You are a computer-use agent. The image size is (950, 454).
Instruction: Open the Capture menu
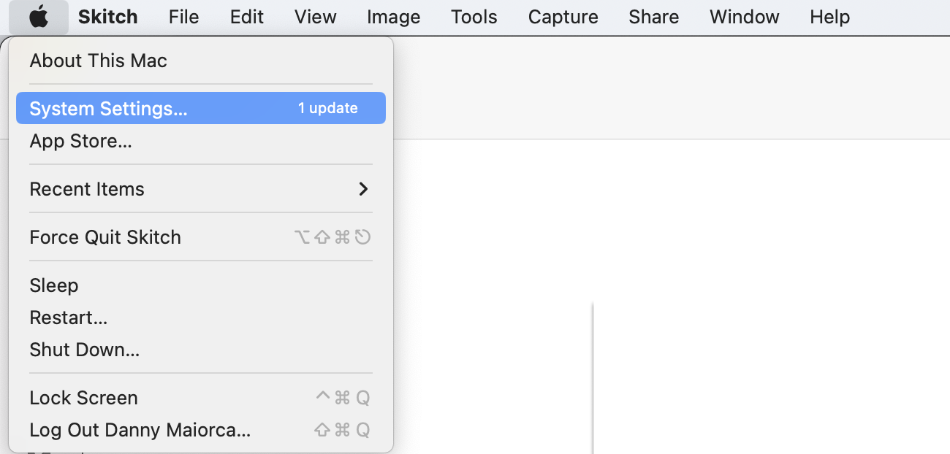563,17
